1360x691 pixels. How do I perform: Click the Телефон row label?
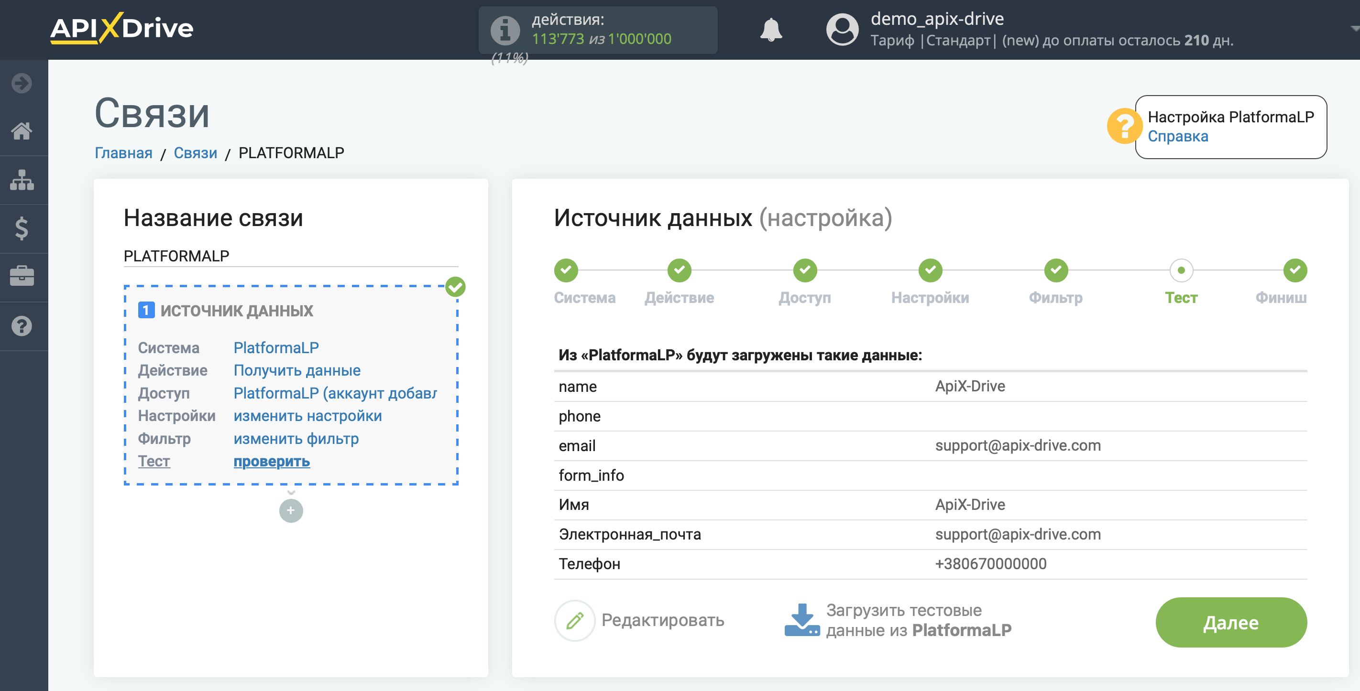pyautogui.click(x=589, y=564)
